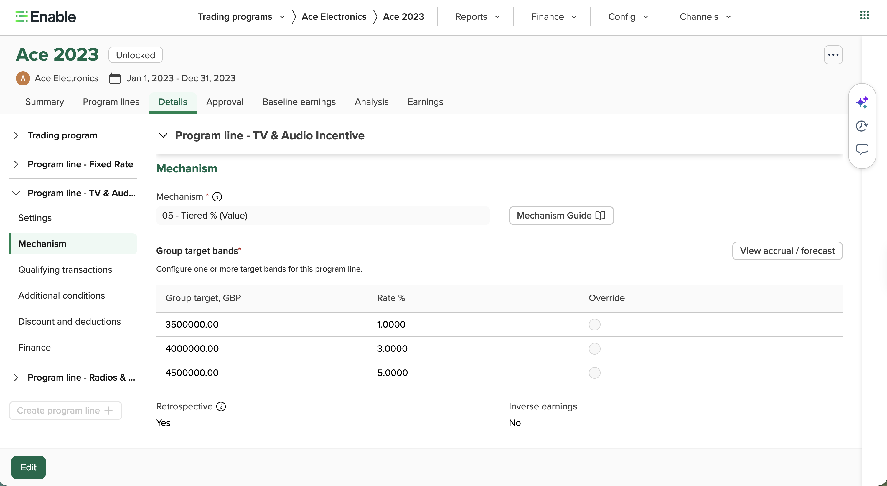887x486 pixels.
Task: Click the AI sparkle assistant icon
Action: click(x=862, y=102)
